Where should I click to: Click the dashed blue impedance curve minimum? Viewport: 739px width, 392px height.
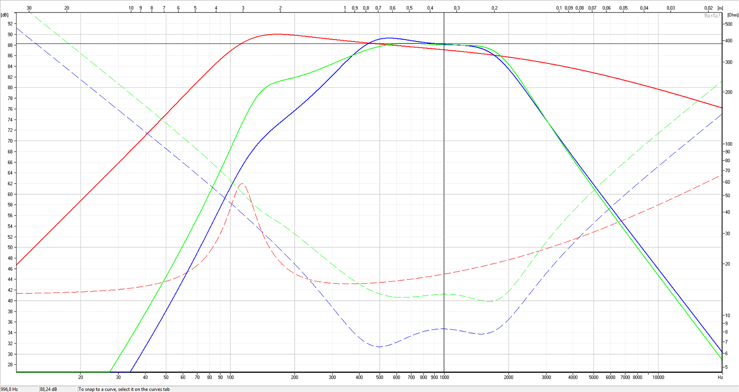click(379, 346)
